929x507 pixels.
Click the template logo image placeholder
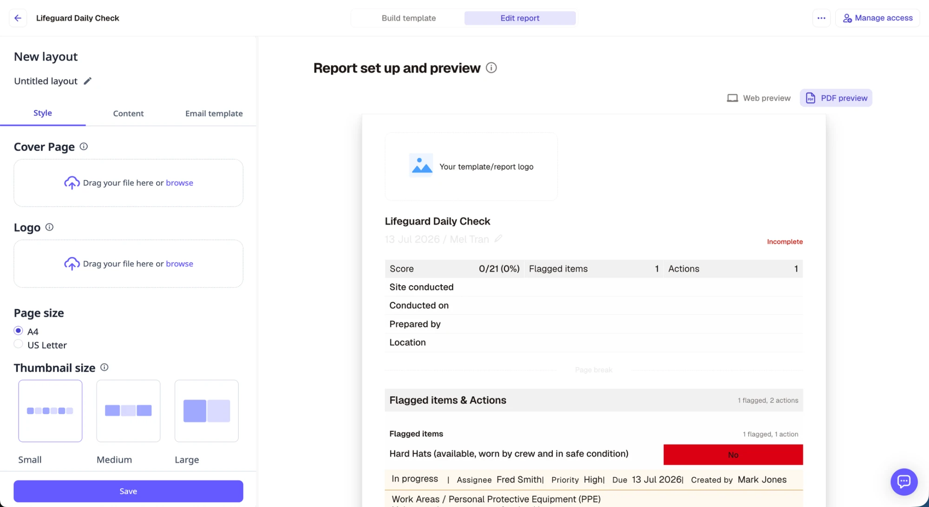tap(421, 165)
